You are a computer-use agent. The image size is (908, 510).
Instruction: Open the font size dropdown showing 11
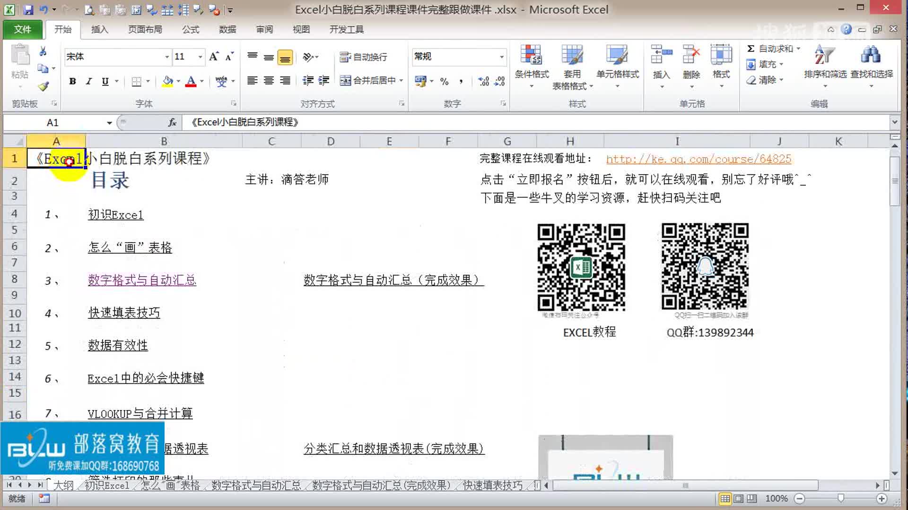(x=201, y=57)
